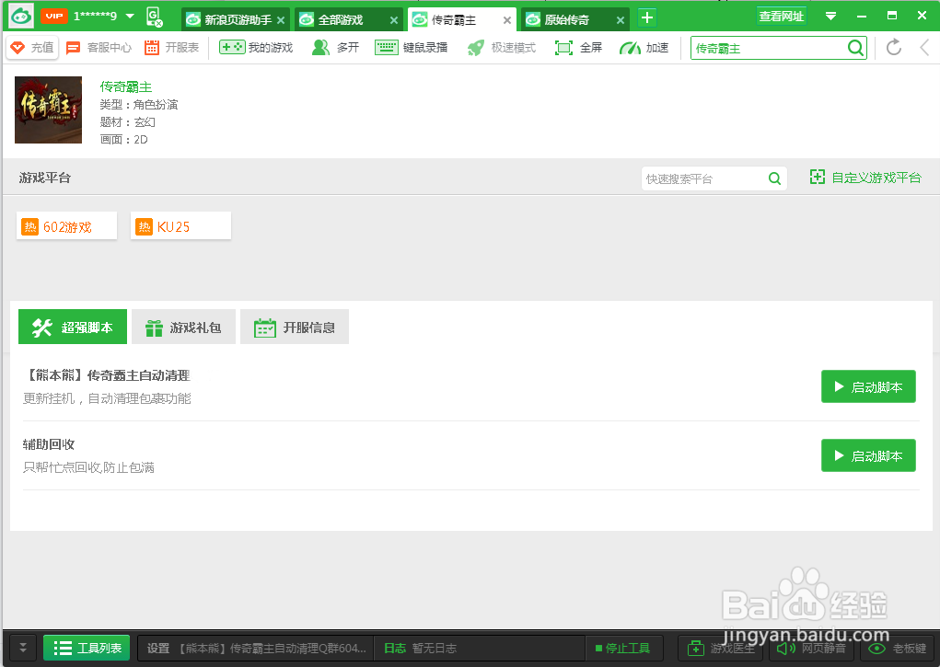
Task: Click 自定义游戏平台 link
Action: 865,178
